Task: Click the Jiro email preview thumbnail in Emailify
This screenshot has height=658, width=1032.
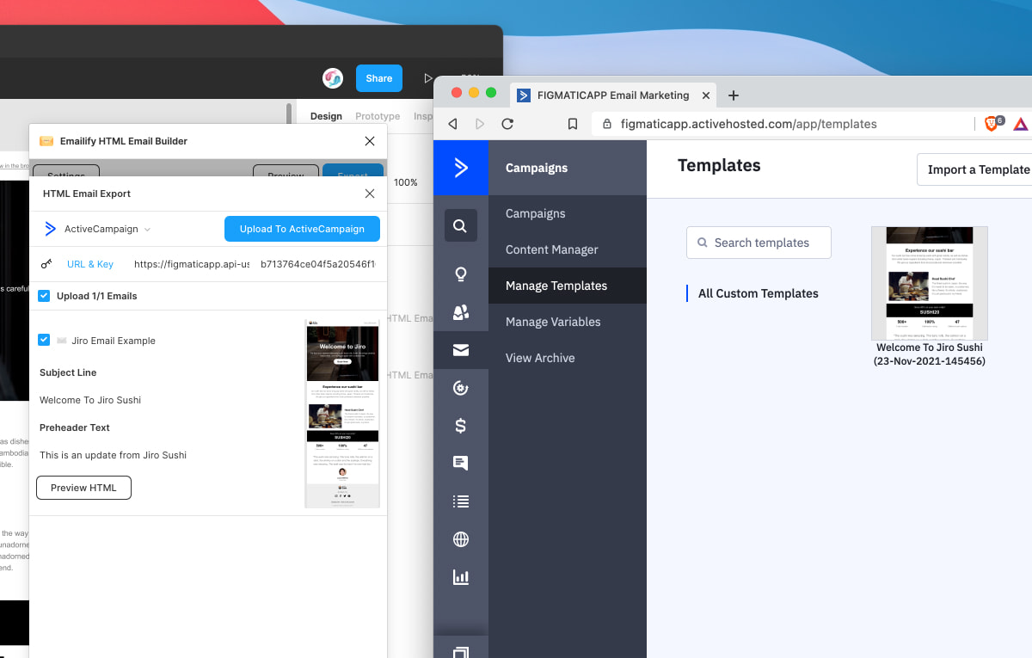Action: point(342,414)
